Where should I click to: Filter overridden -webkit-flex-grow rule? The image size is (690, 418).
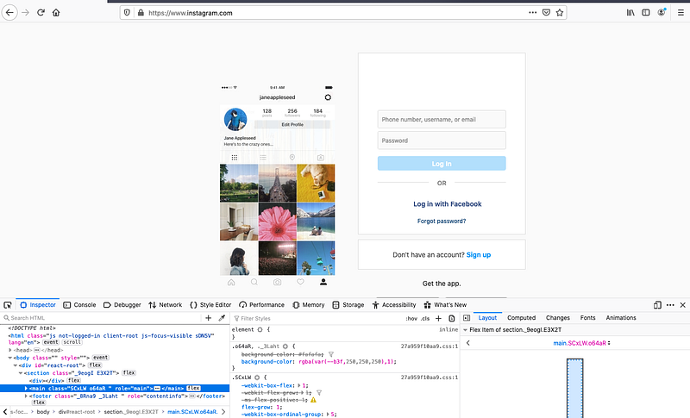tap(319, 392)
